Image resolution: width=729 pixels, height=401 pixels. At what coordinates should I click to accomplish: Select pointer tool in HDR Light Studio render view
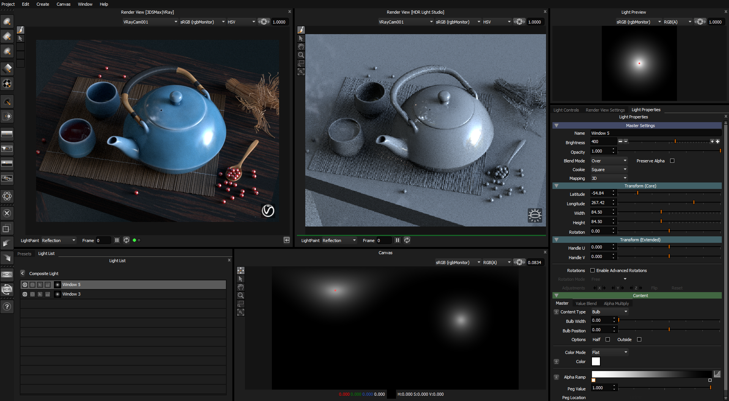301,38
